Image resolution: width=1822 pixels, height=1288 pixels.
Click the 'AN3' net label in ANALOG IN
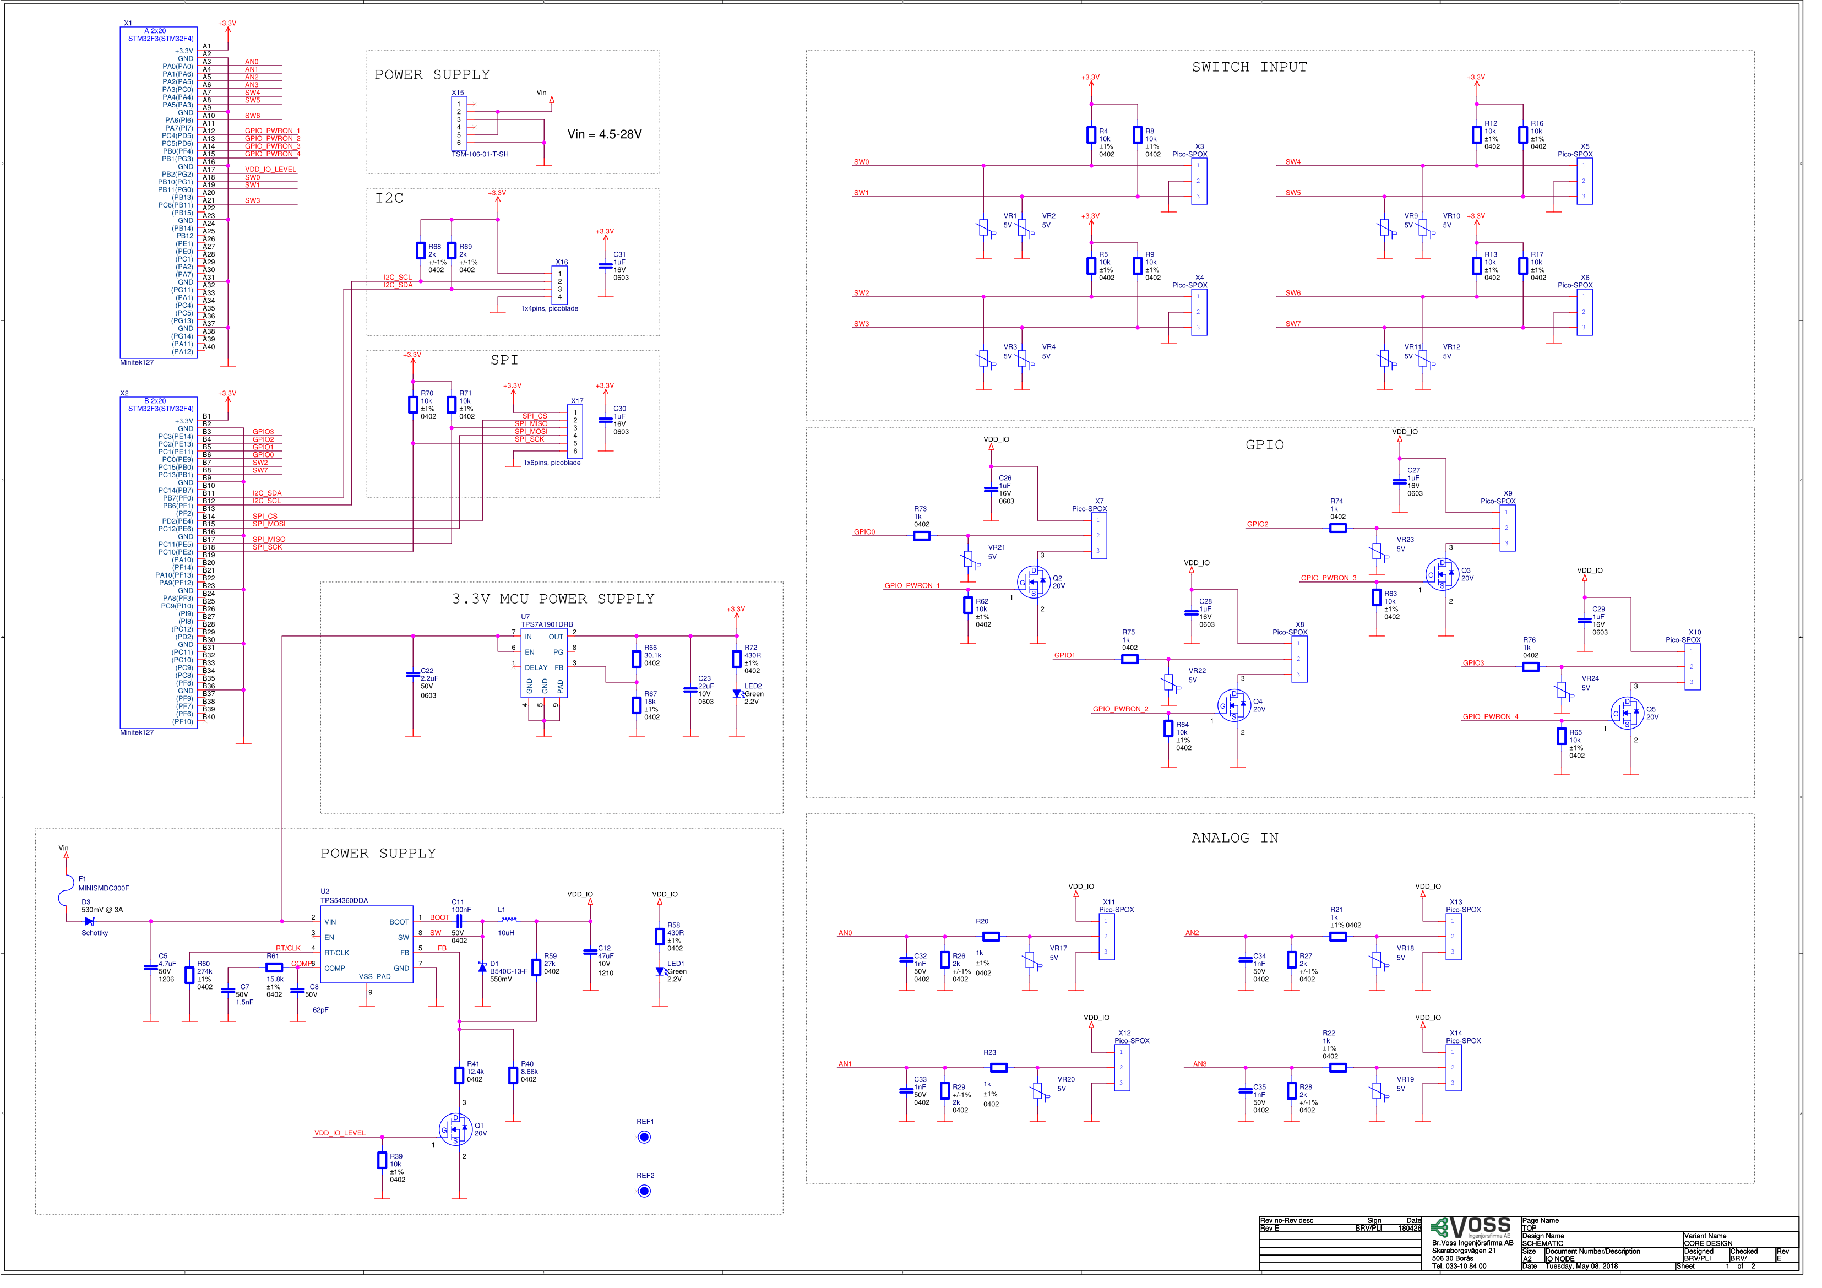[x=1212, y=1074]
